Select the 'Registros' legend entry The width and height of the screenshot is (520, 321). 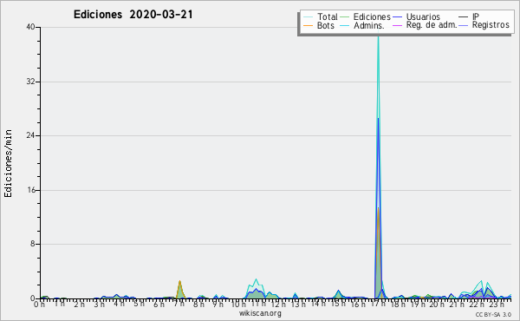(x=484, y=25)
